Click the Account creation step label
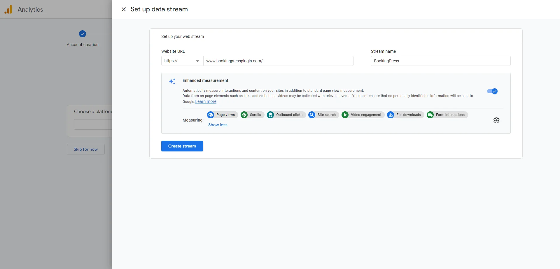The image size is (560, 269). click(x=83, y=45)
